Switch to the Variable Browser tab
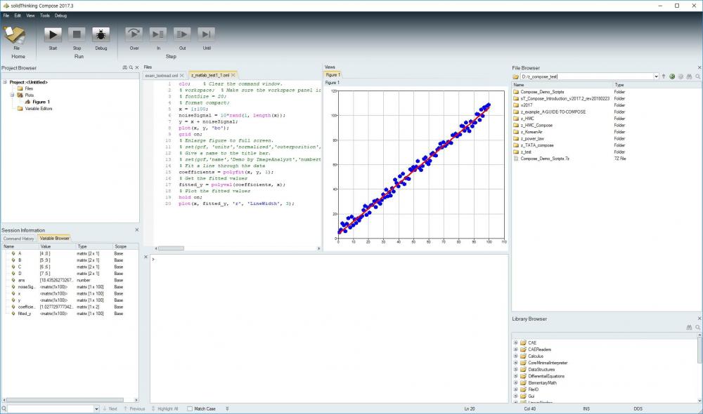The image size is (703, 414). (55, 238)
